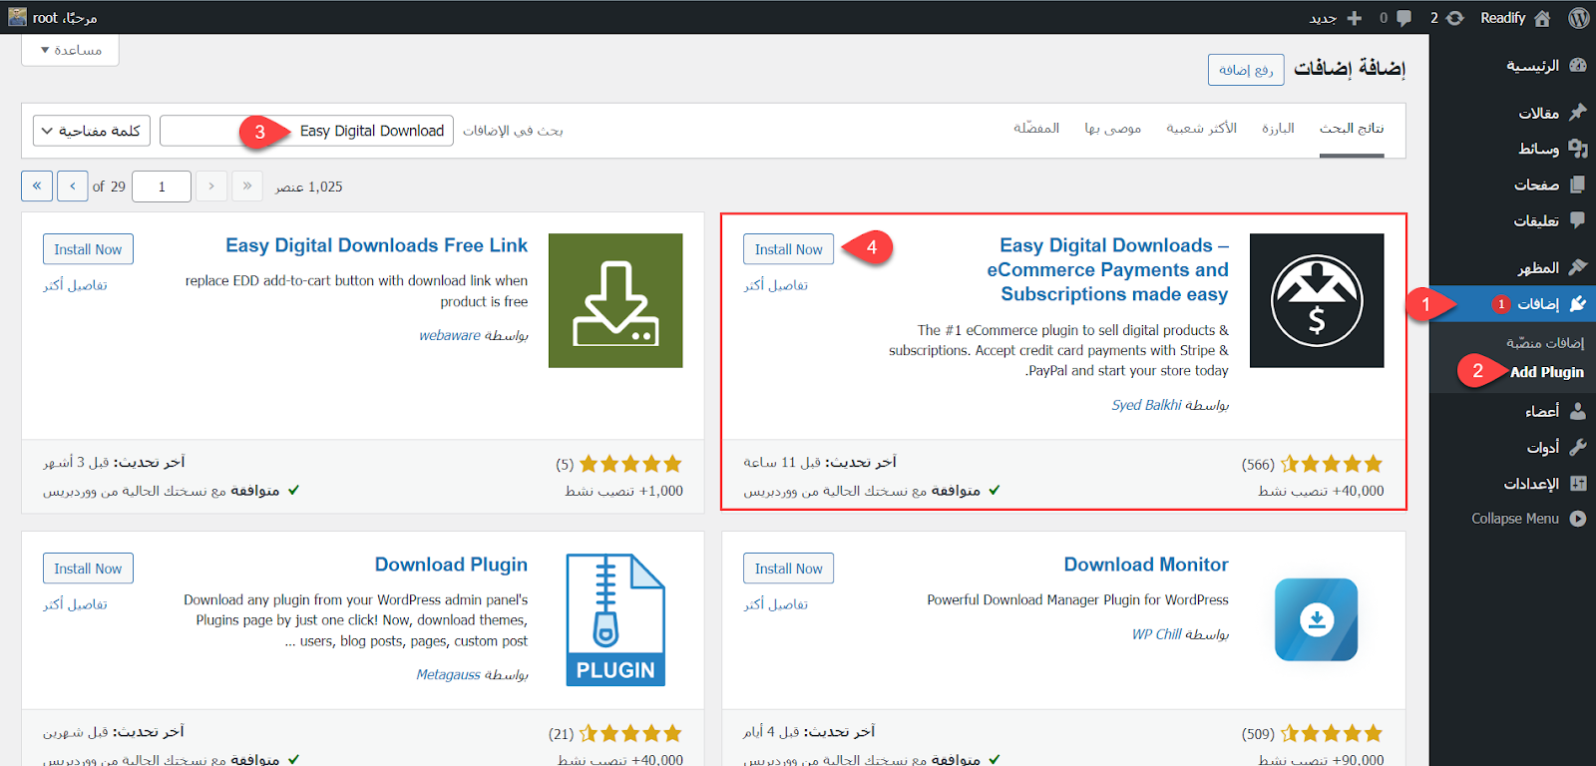Open author Metagauss link
The height and width of the screenshot is (766, 1596).
[448, 675]
